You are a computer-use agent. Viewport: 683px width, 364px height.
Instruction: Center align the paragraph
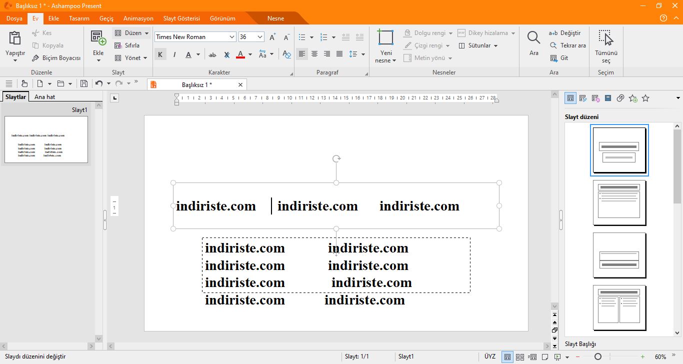[314, 54]
